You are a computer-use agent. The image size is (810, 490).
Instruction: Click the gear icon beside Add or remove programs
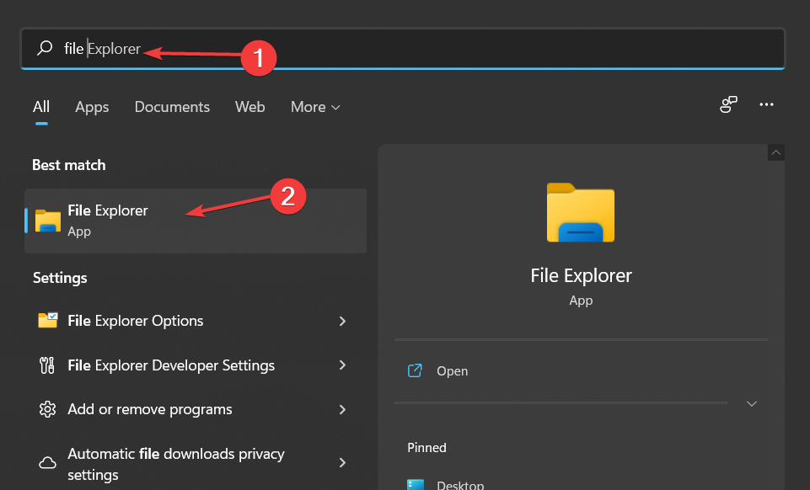tap(47, 409)
